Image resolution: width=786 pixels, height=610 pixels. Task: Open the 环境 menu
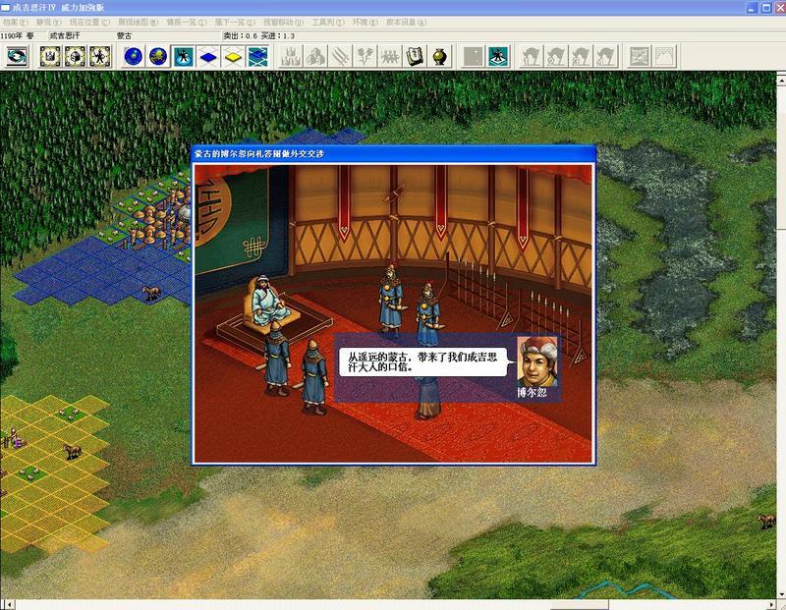(x=365, y=23)
